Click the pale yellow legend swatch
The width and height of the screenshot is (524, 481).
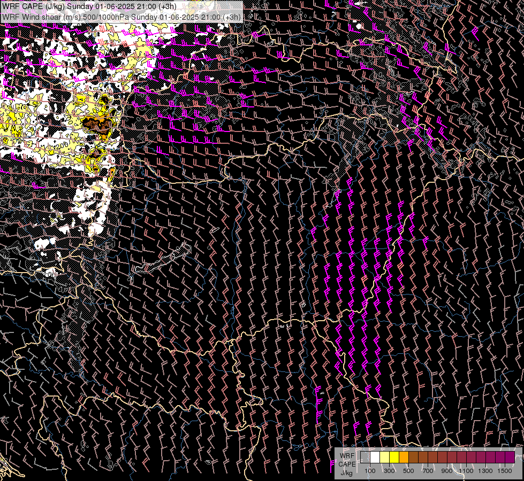[x=385, y=457]
